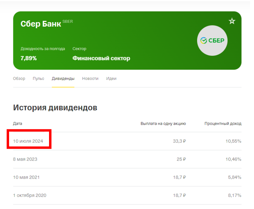Click the 33,3 ₽ payout value
Screen dimensions: 254x209
click(179, 141)
